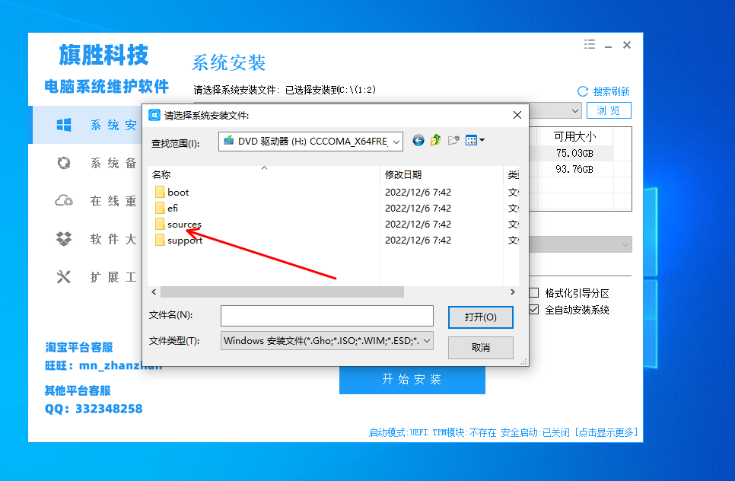Viewport: 735px width, 481px height.
Task: Open the sources folder in the file list
Action: (x=183, y=224)
